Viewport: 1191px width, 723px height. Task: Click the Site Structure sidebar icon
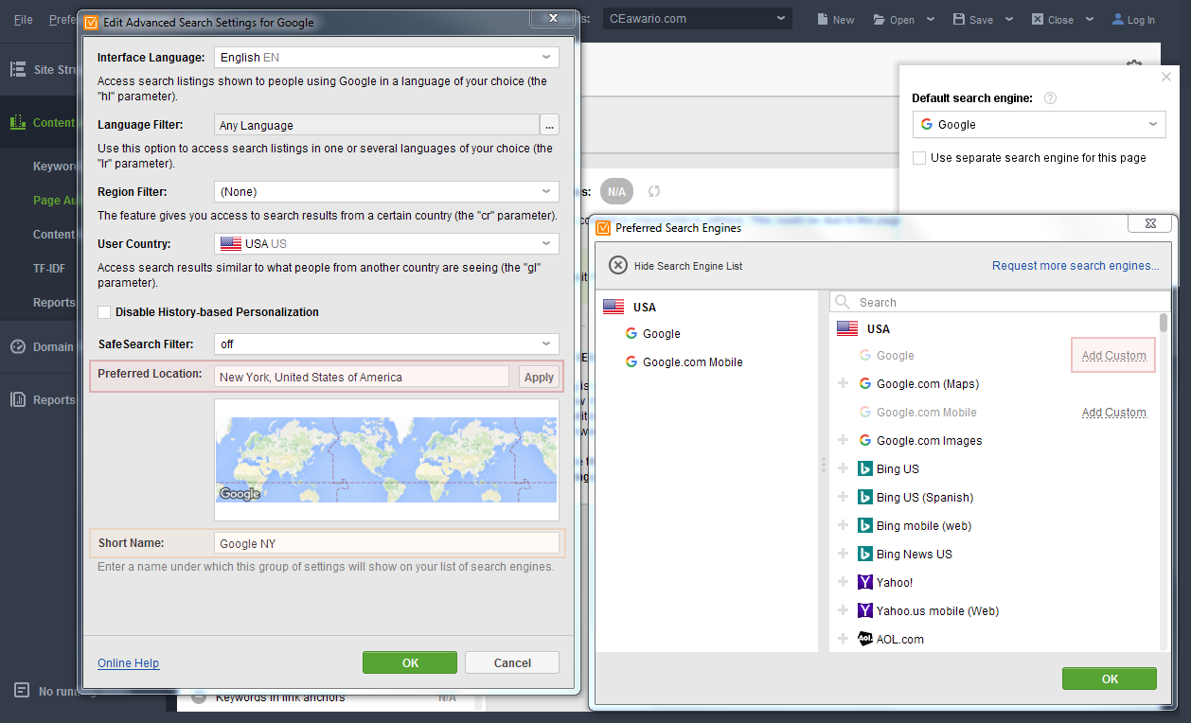click(x=17, y=69)
